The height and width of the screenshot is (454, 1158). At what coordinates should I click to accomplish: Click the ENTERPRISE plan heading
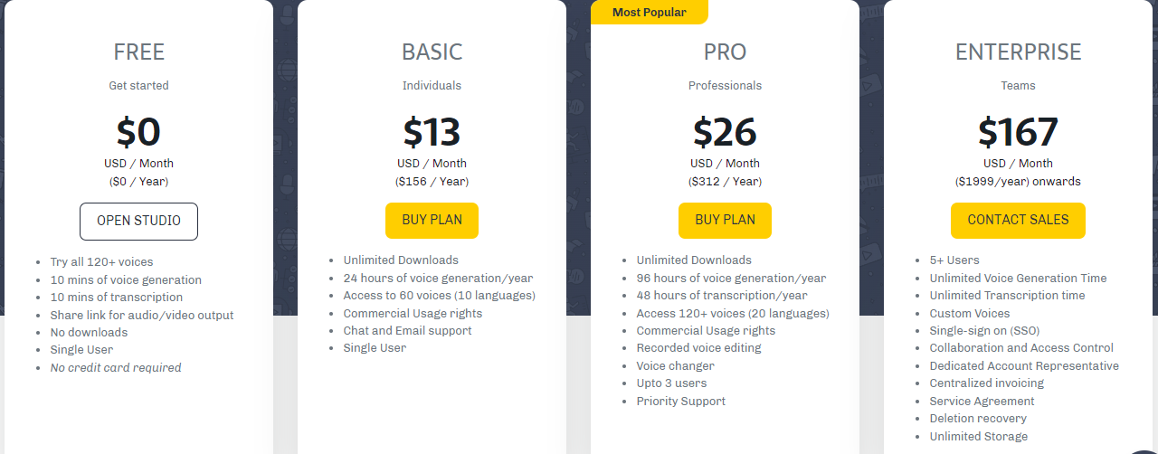click(x=1018, y=52)
